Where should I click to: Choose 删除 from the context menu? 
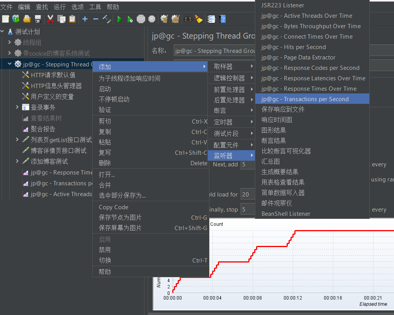pyautogui.click(x=150, y=163)
